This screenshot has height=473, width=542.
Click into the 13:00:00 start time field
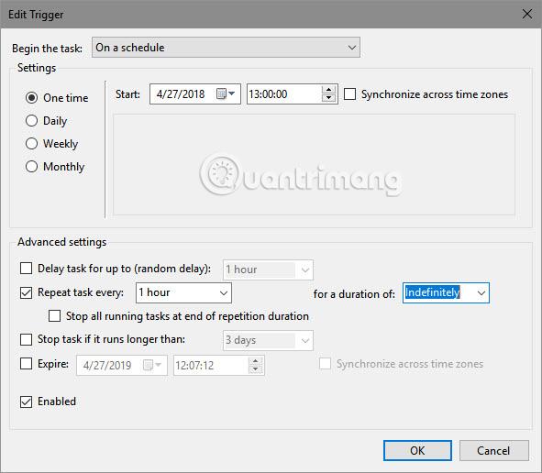point(284,93)
